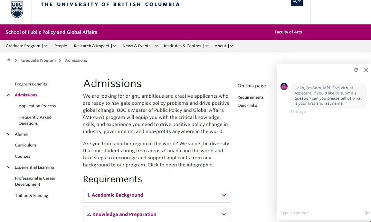Select the People menu item

[61, 46]
